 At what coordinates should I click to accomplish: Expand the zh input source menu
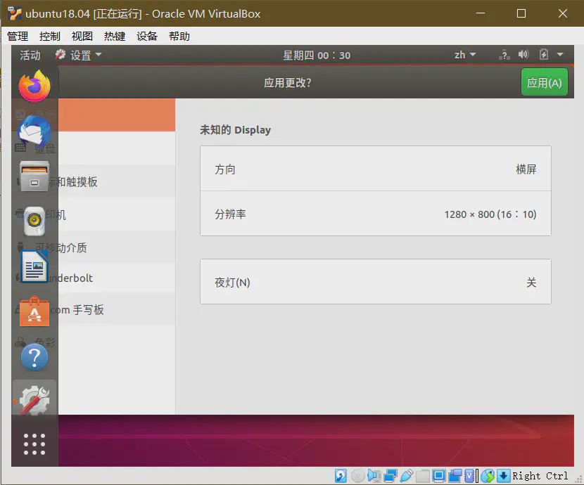[465, 55]
